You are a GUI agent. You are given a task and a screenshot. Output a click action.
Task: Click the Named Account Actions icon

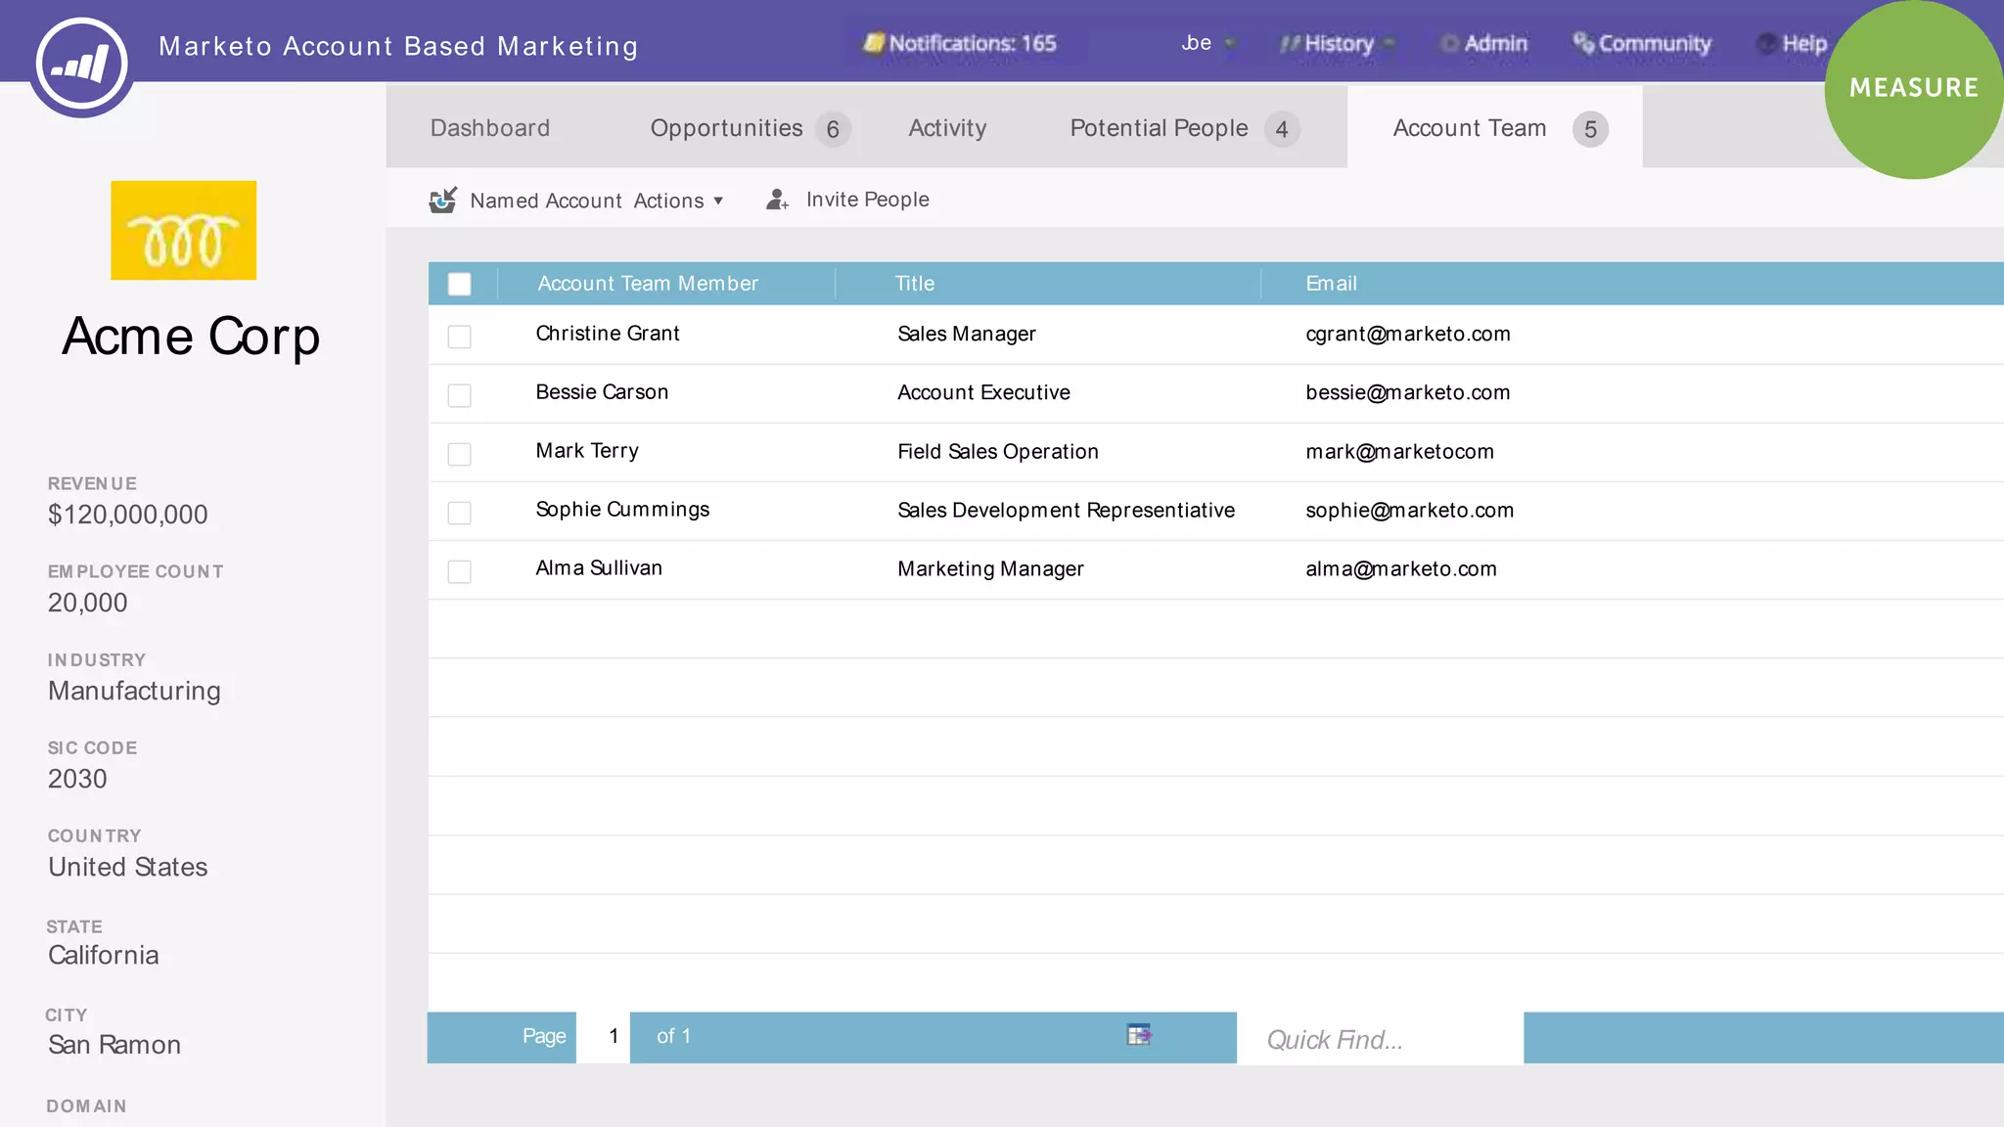[442, 200]
